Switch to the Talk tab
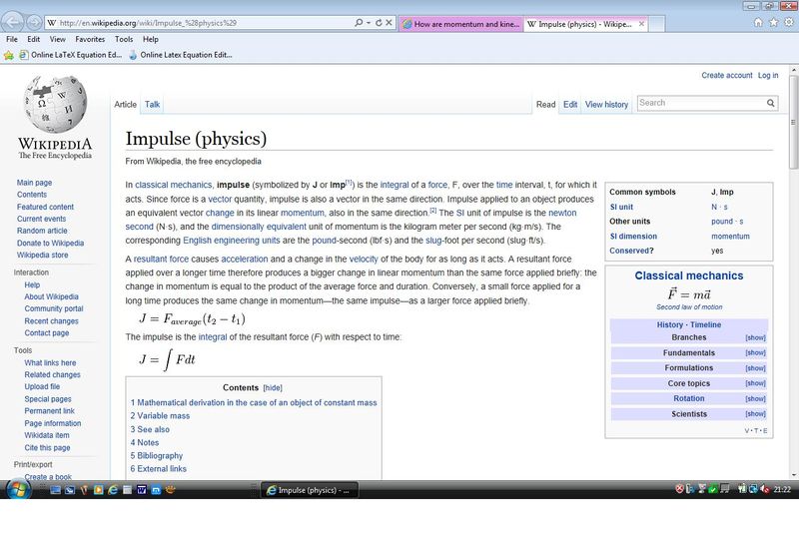This screenshot has height=539, width=799. pos(152,104)
